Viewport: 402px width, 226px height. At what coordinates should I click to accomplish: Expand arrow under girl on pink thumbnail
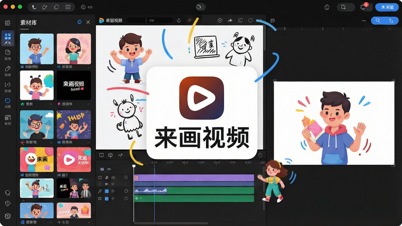[89, 67]
